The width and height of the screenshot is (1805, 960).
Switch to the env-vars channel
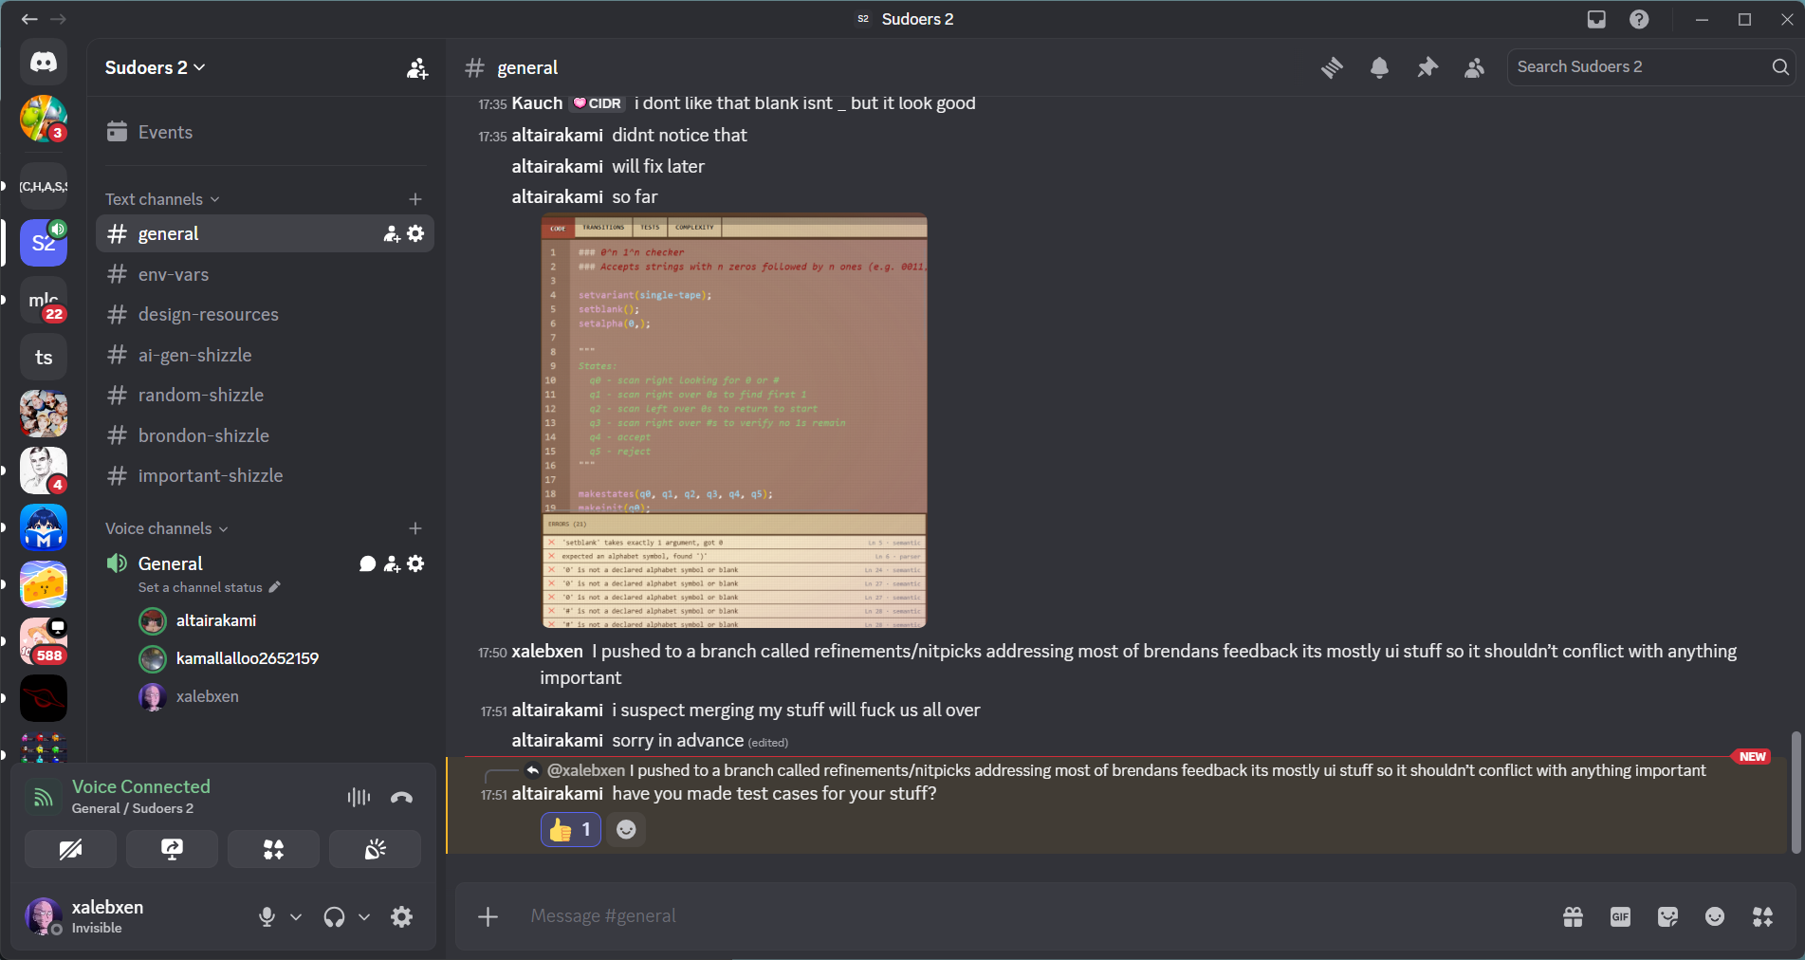265,274
